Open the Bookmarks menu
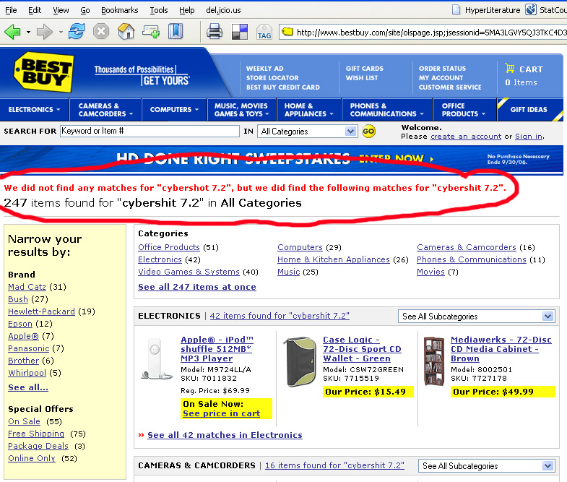Image resolution: width=567 pixels, height=482 pixels. click(119, 10)
